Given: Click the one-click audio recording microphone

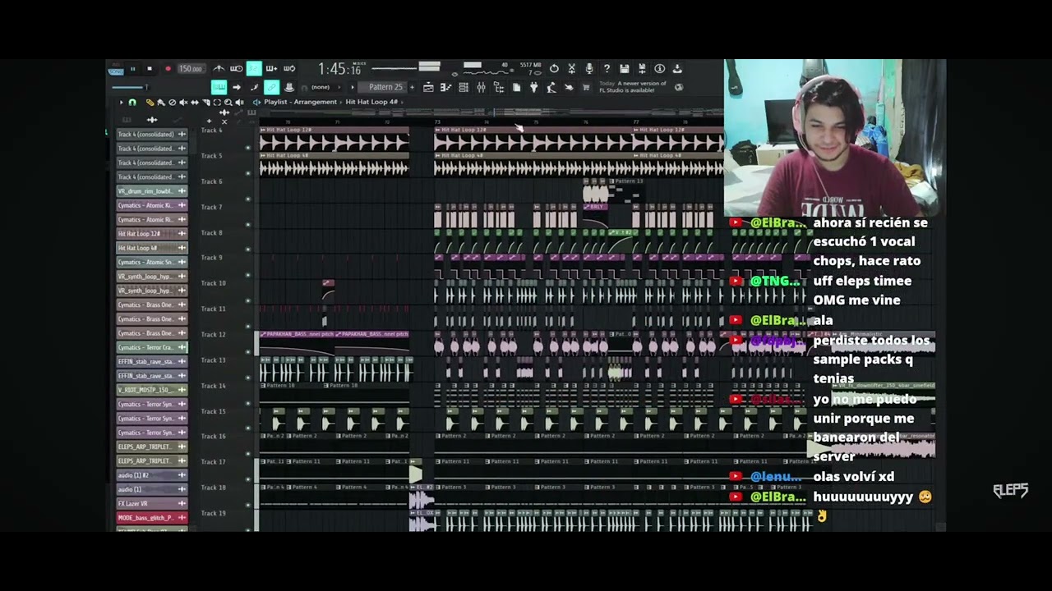Looking at the screenshot, I should 589,69.
